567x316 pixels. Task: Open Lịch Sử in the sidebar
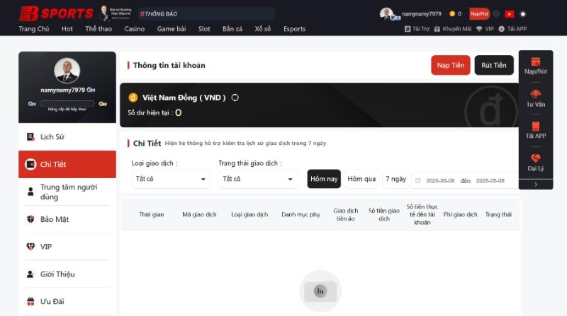tap(67, 136)
